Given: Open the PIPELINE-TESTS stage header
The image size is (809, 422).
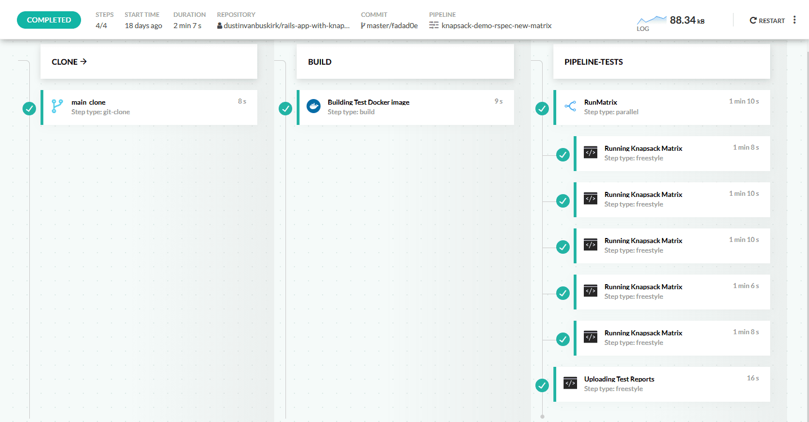Looking at the screenshot, I should (x=593, y=62).
